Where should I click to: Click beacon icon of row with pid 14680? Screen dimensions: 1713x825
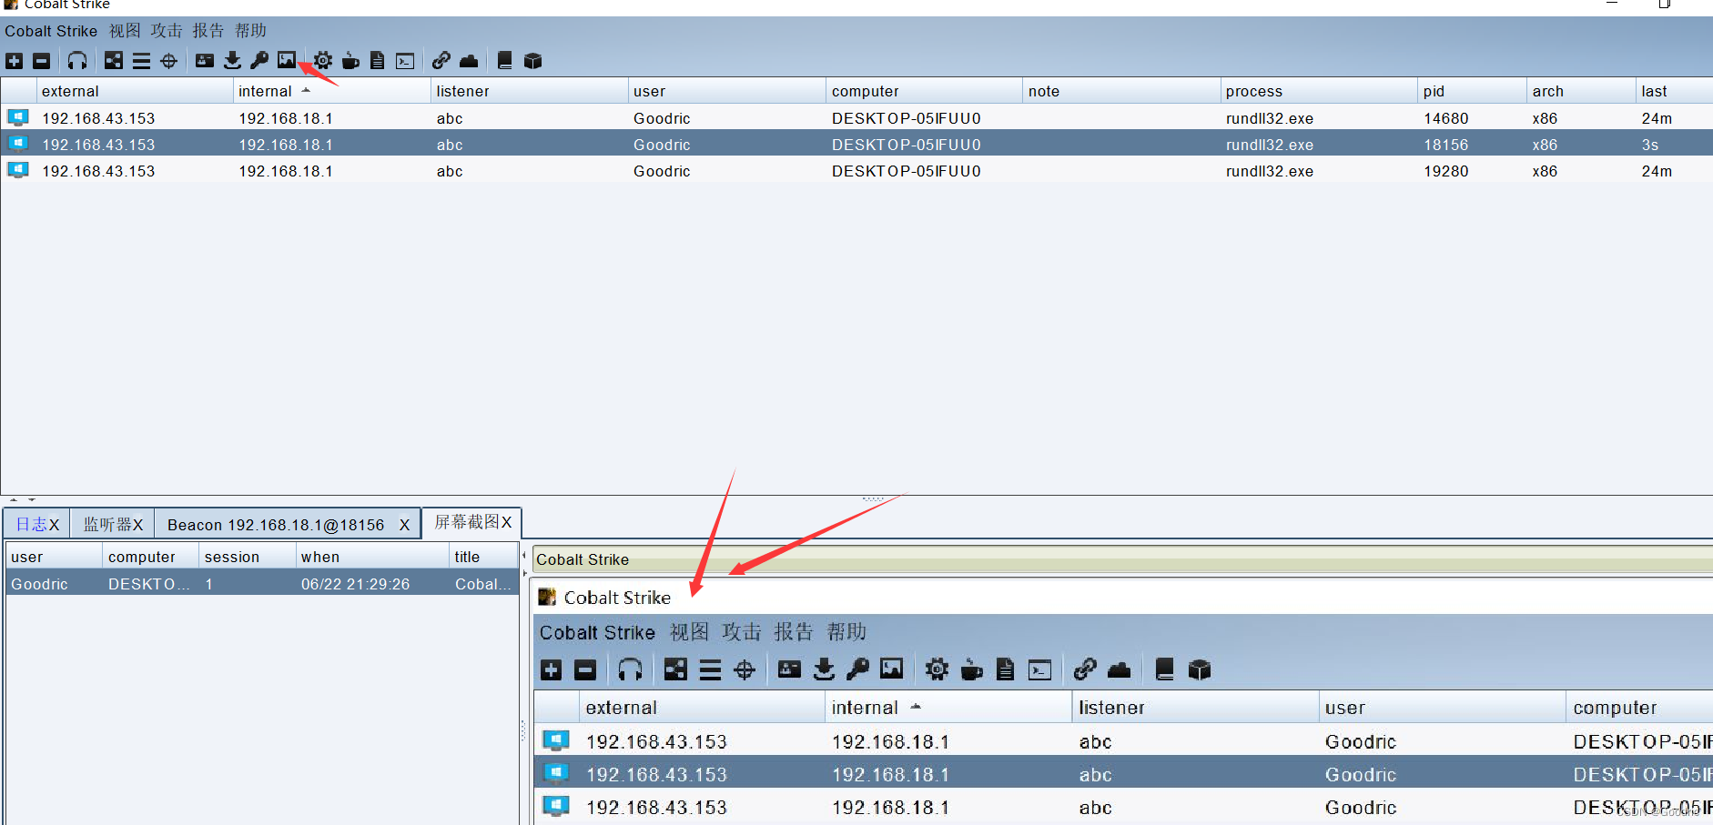click(x=18, y=117)
